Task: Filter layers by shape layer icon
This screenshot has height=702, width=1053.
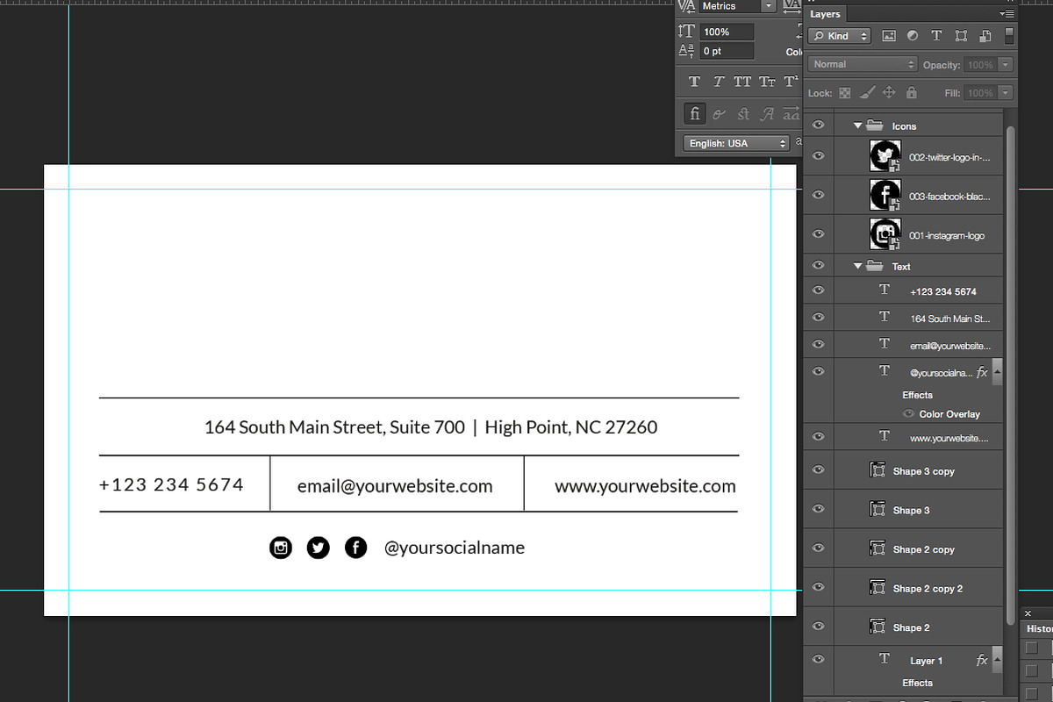Action: 961,36
